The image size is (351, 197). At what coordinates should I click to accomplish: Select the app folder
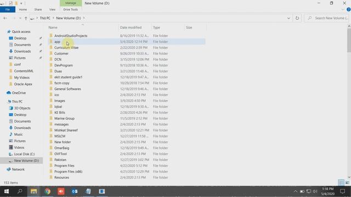point(57,42)
